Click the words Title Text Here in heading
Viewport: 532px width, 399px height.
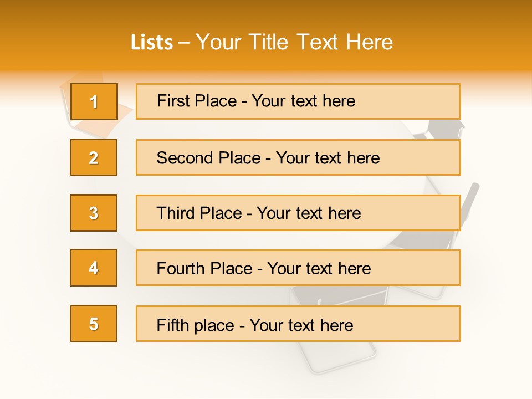(321, 42)
